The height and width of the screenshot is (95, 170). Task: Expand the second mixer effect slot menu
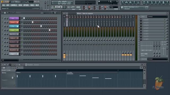coord(141,22)
